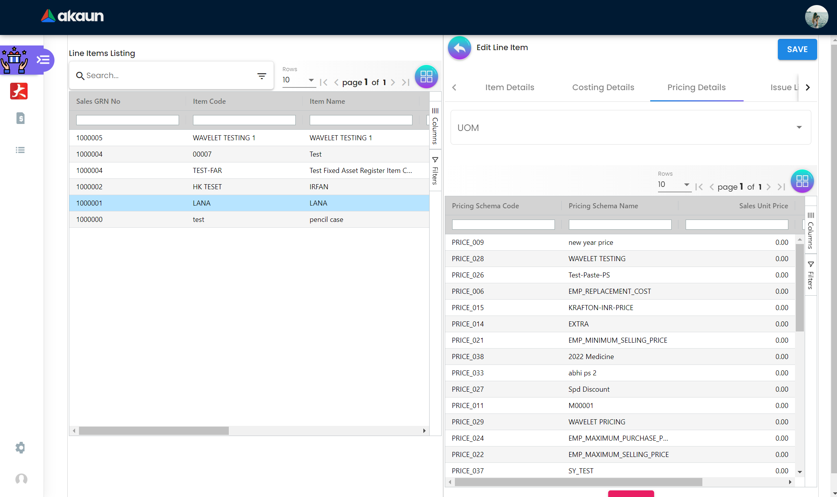Click the grid view icon in Line Items Listing

click(x=426, y=76)
